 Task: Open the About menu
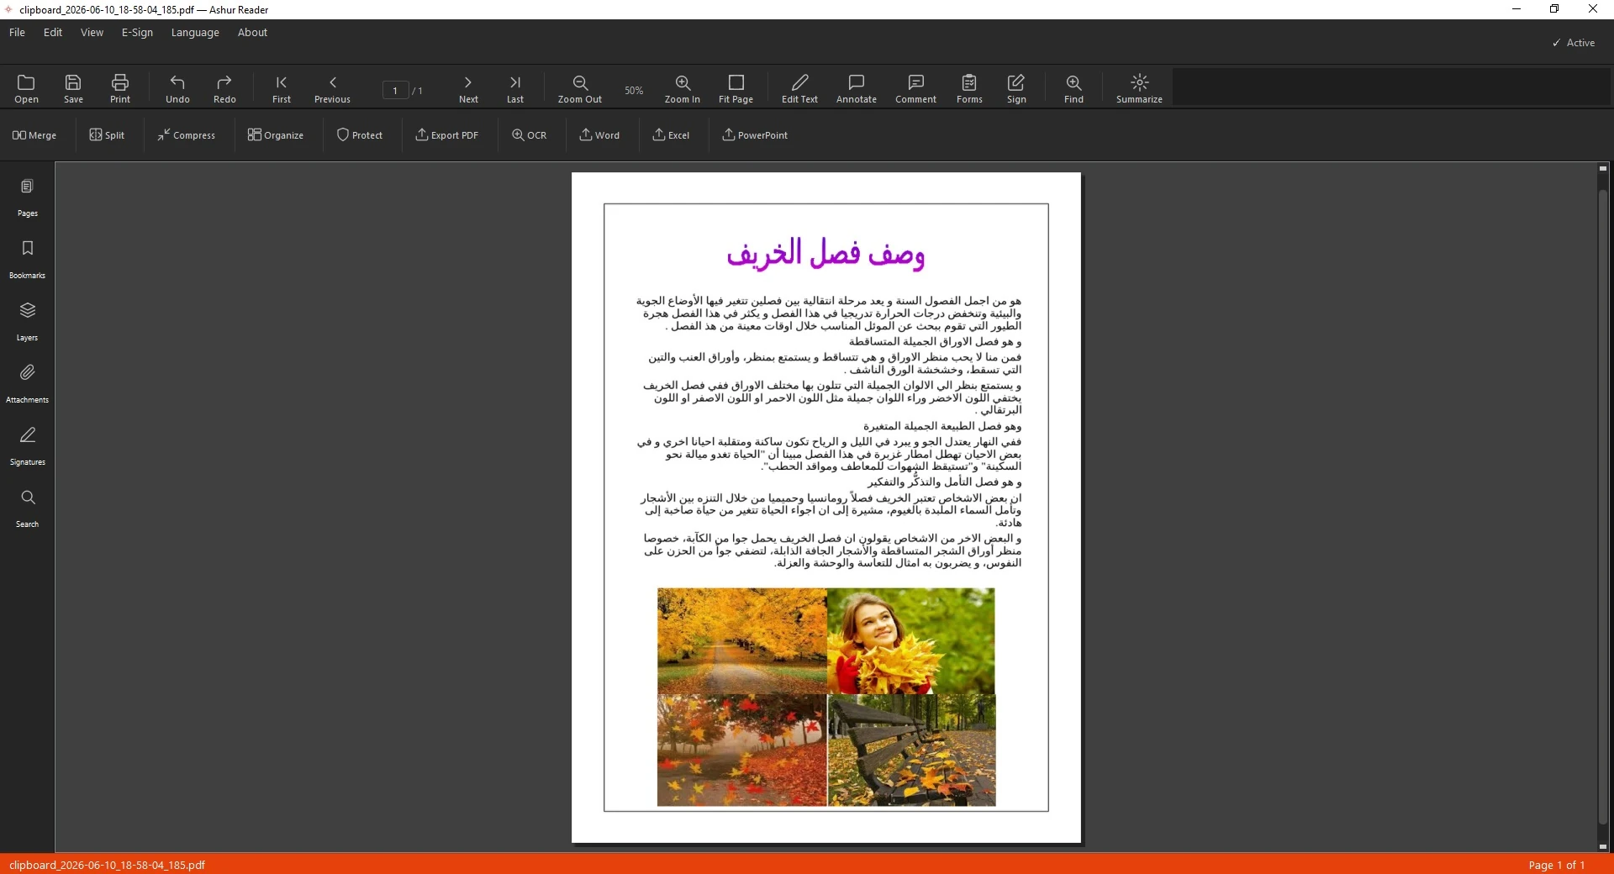252,33
